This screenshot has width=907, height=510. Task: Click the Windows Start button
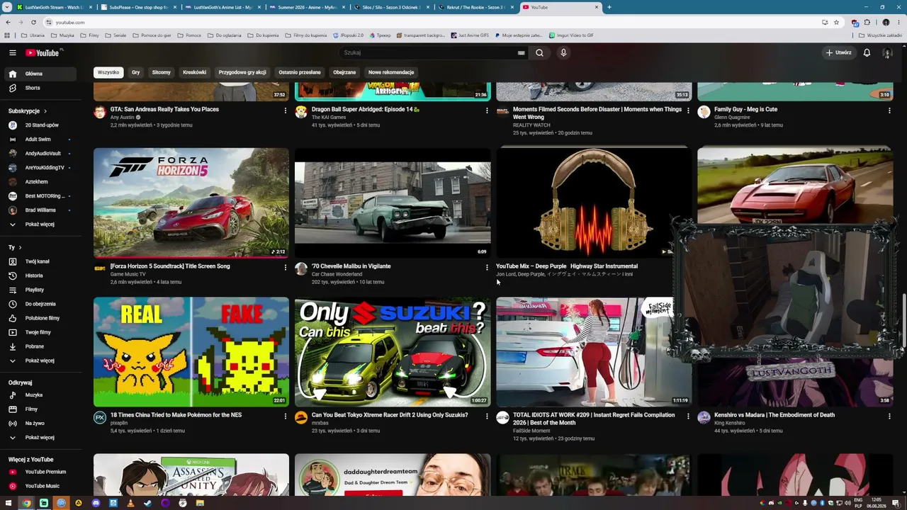coord(9,503)
